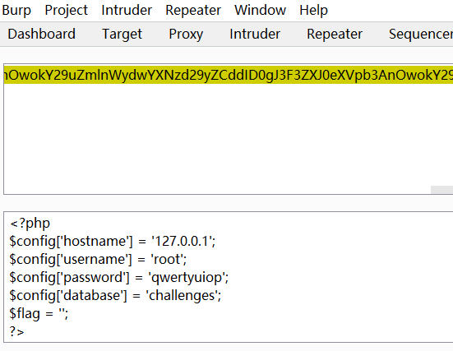453x351 pixels.
Task: Open the Help menu
Action: click(x=313, y=11)
